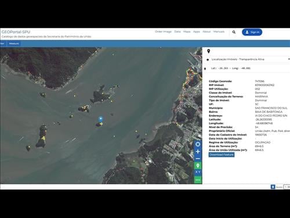Screen dimensions: 290x218
Task: Click the Lat/Long coordinates field
Action: tap(231, 68)
